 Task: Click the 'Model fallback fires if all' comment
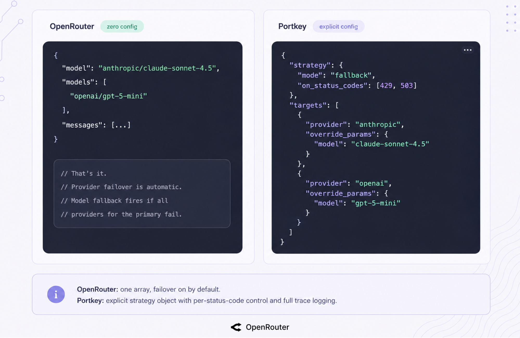[x=114, y=201]
